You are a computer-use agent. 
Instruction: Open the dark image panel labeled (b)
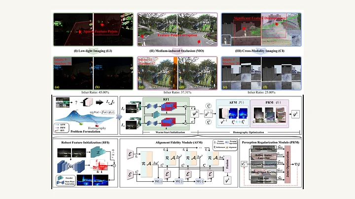coord(113,73)
